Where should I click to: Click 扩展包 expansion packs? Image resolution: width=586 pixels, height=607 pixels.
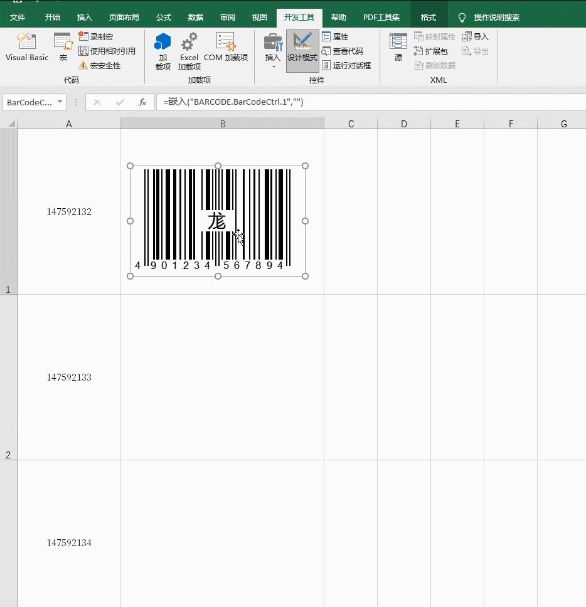click(x=430, y=51)
